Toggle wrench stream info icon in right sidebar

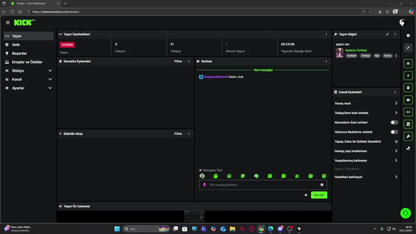(x=408, y=136)
